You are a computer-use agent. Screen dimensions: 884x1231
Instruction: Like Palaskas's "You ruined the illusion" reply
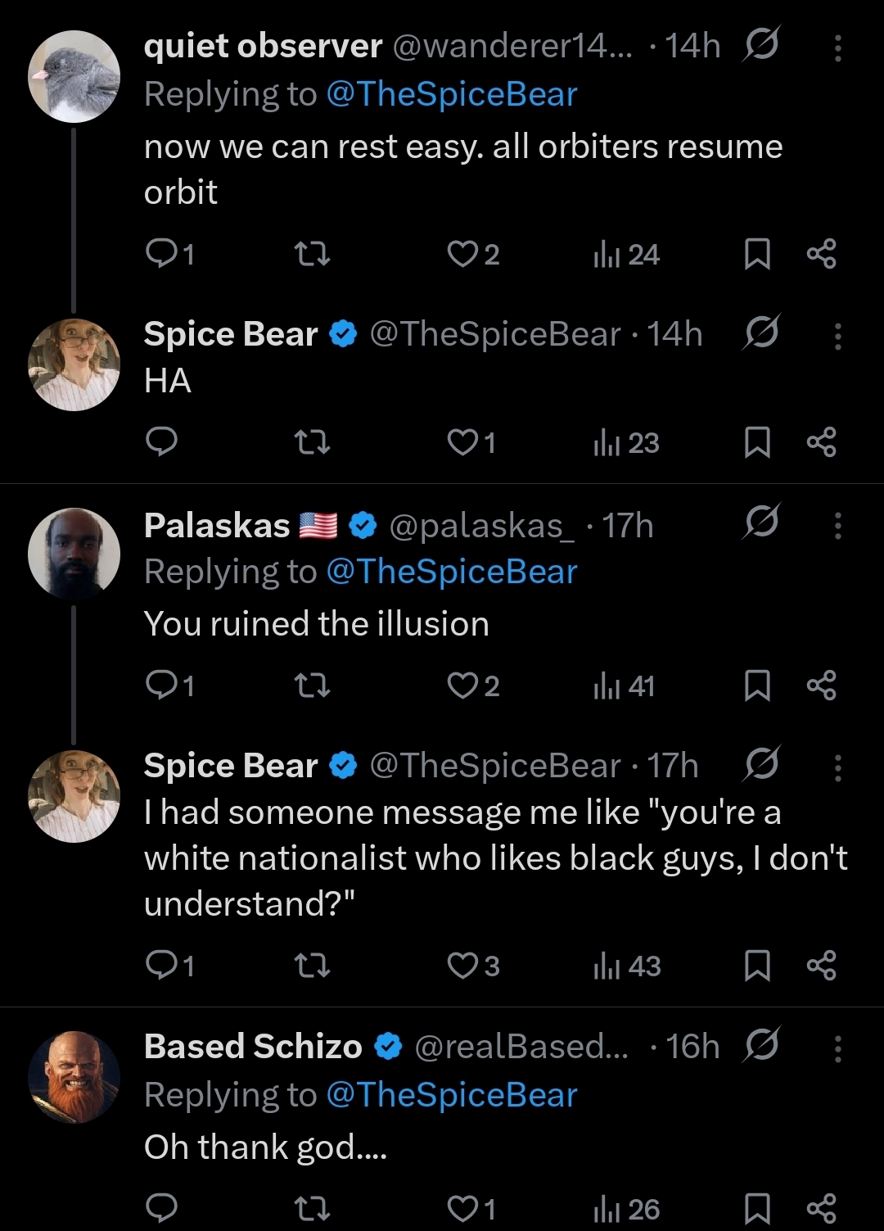click(463, 686)
